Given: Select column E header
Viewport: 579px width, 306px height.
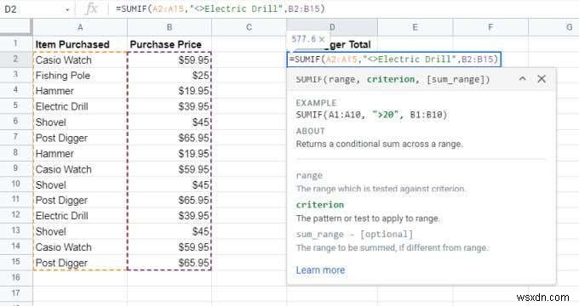Looking at the screenshot, I should [x=415, y=27].
